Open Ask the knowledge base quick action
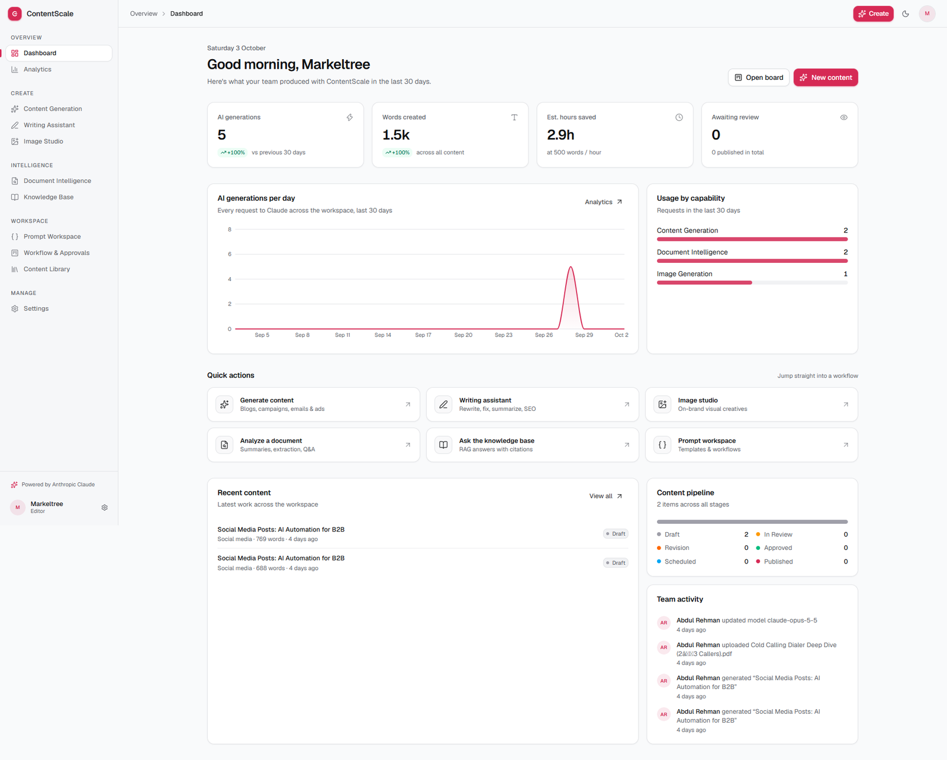This screenshot has width=947, height=760. pyautogui.click(x=533, y=445)
